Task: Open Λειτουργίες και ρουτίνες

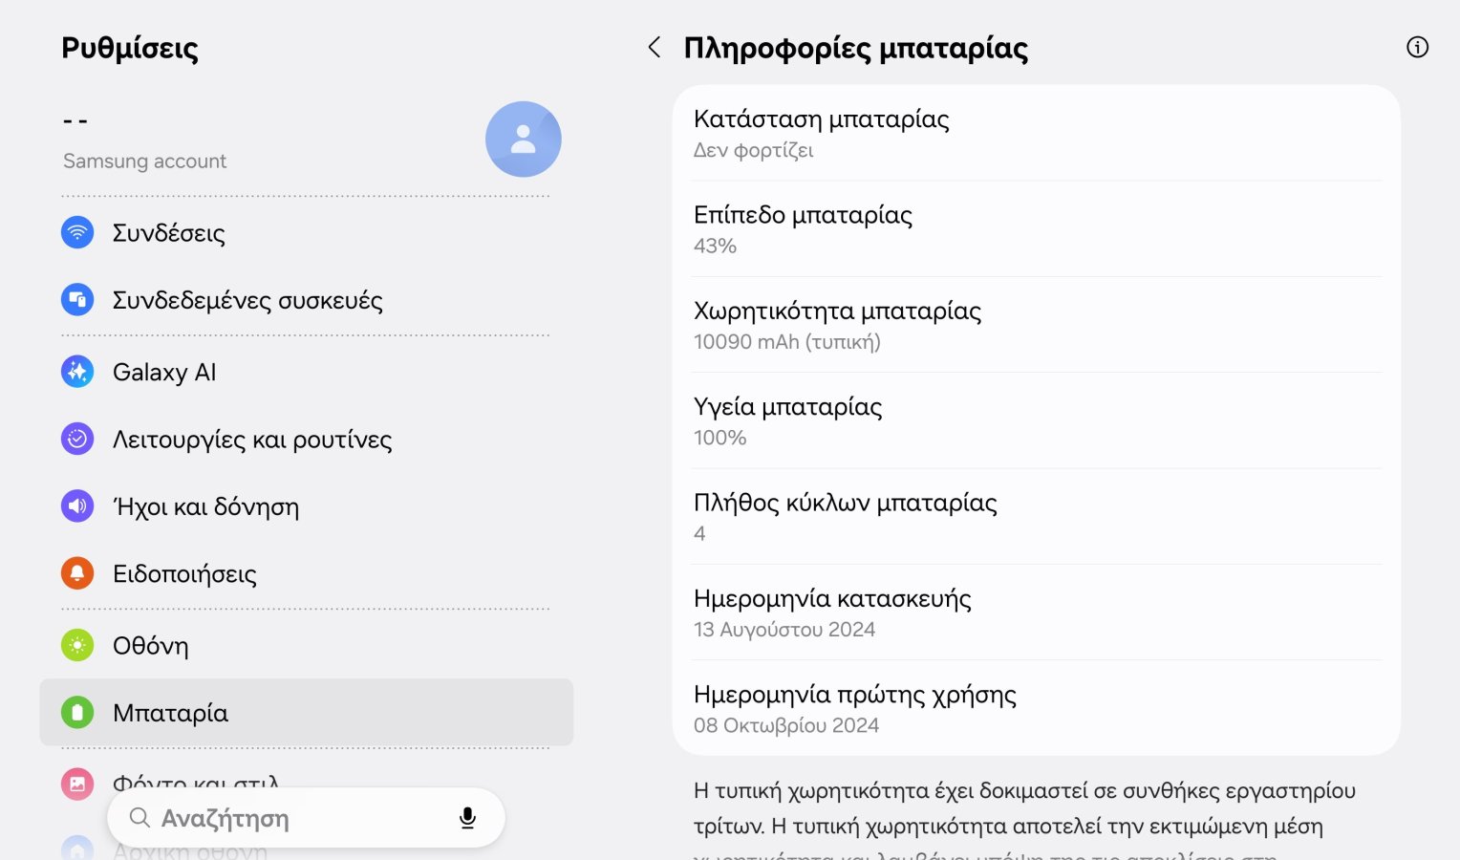Action: (x=306, y=439)
